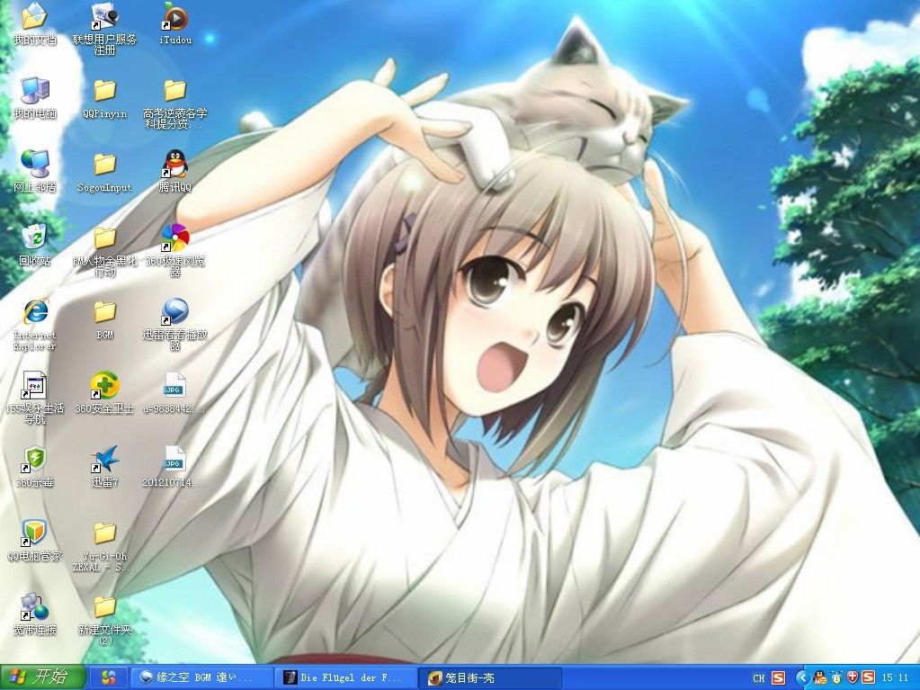Image resolution: width=920 pixels, height=690 pixels.
Task: Click the Sogou icon beside CH indicator
Action: (778, 677)
